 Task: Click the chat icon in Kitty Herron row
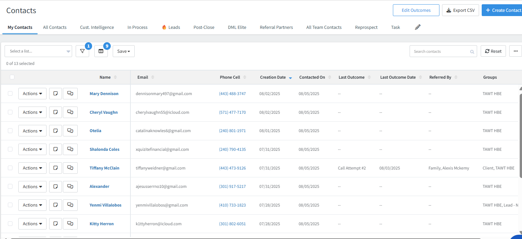[70, 224]
